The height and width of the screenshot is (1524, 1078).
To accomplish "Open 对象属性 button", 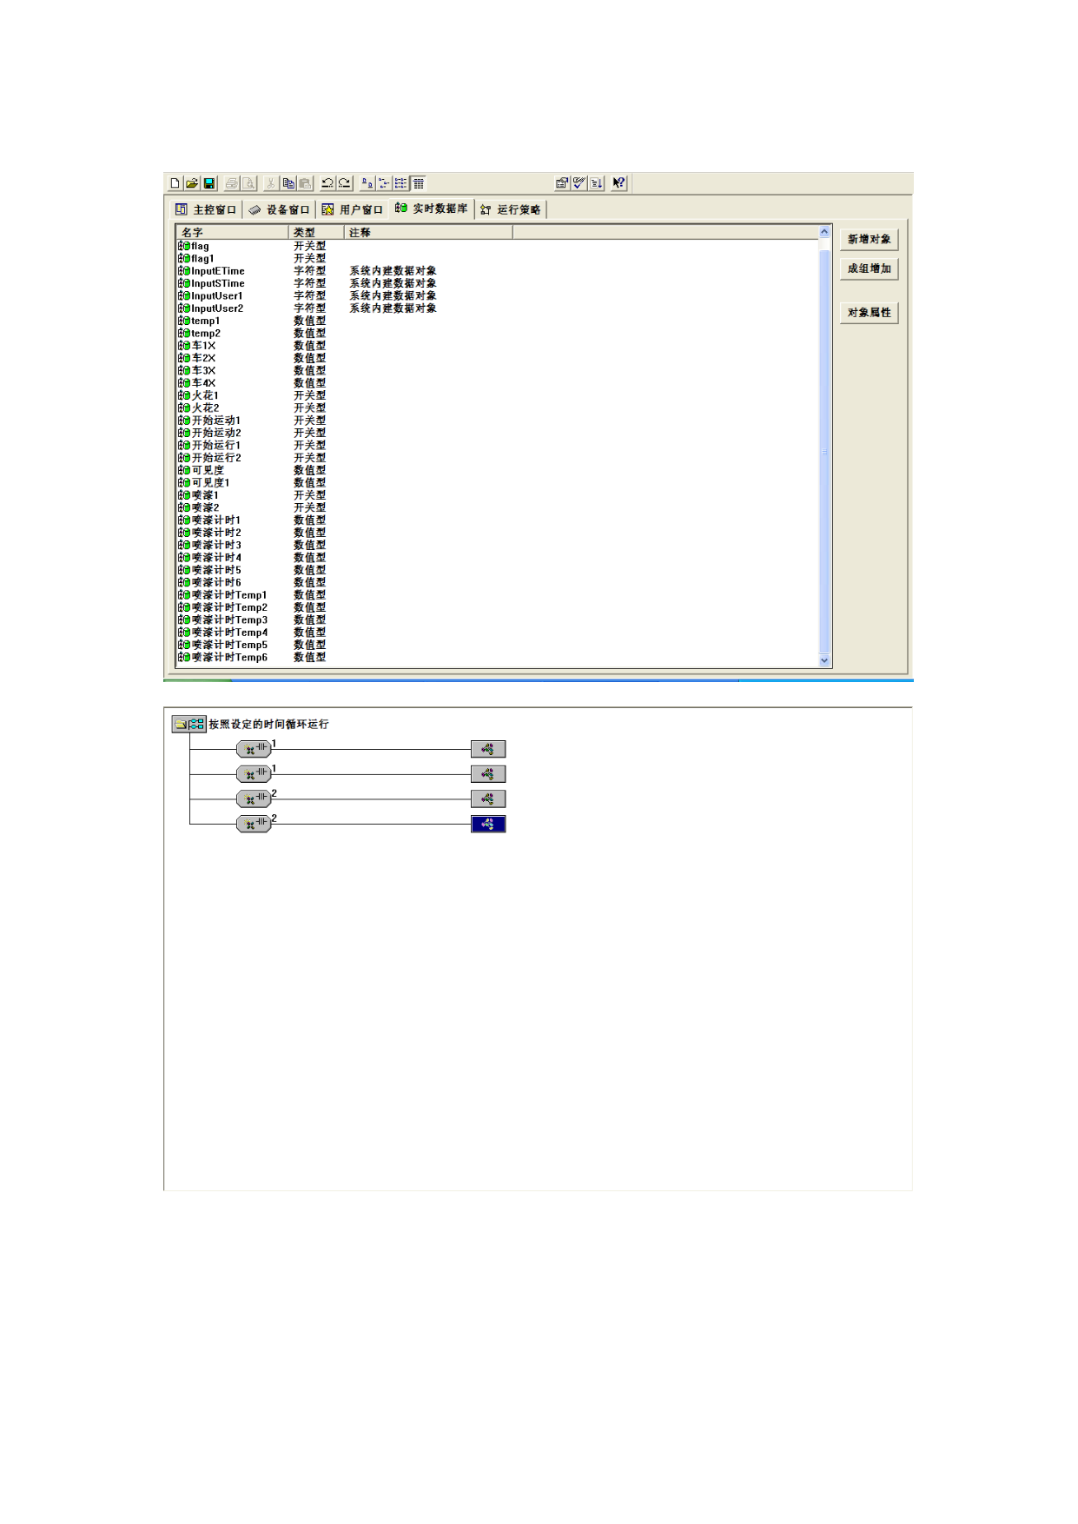I will click(869, 313).
